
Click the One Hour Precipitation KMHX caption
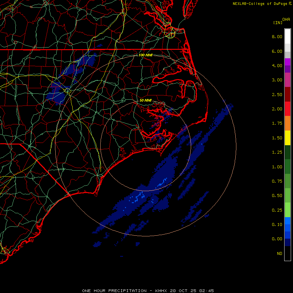(x=148, y=291)
